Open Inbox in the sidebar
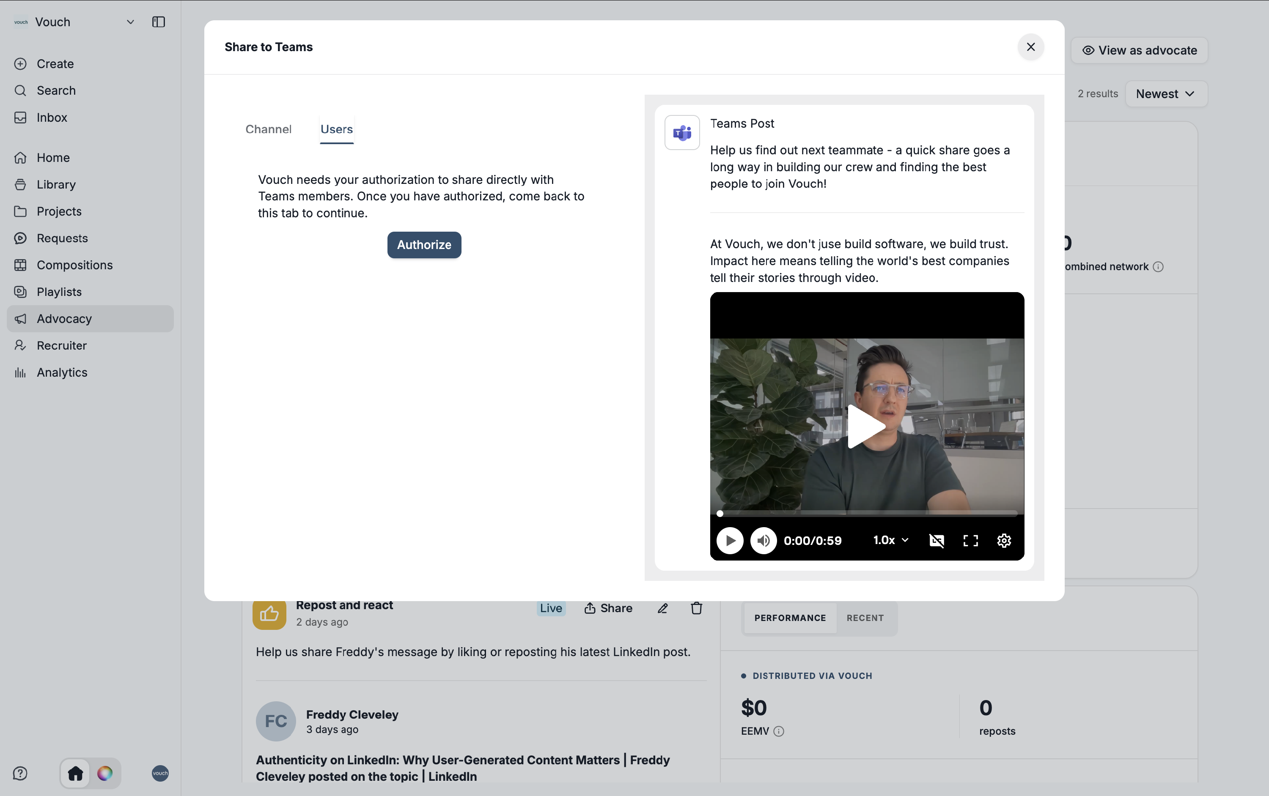1269x796 pixels. click(x=90, y=118)
